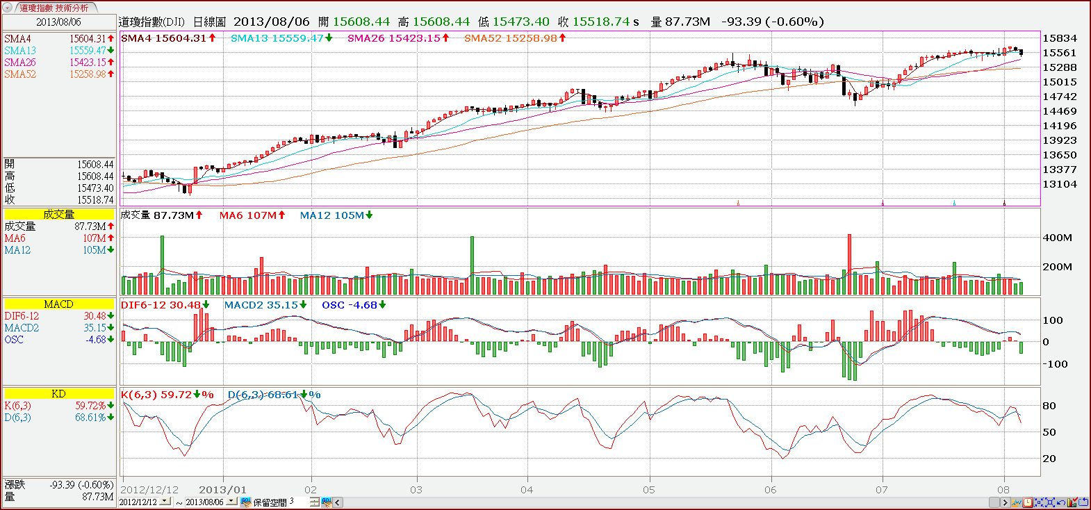Screen dimensions: 1091x510
Task: Click the 收 15518.74 row in left panel
Action: point(58,200)
